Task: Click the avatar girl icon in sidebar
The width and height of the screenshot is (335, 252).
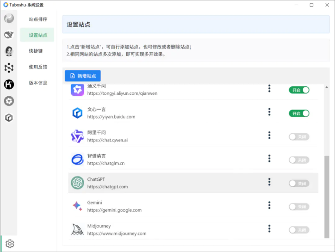Action: (9, 51)
